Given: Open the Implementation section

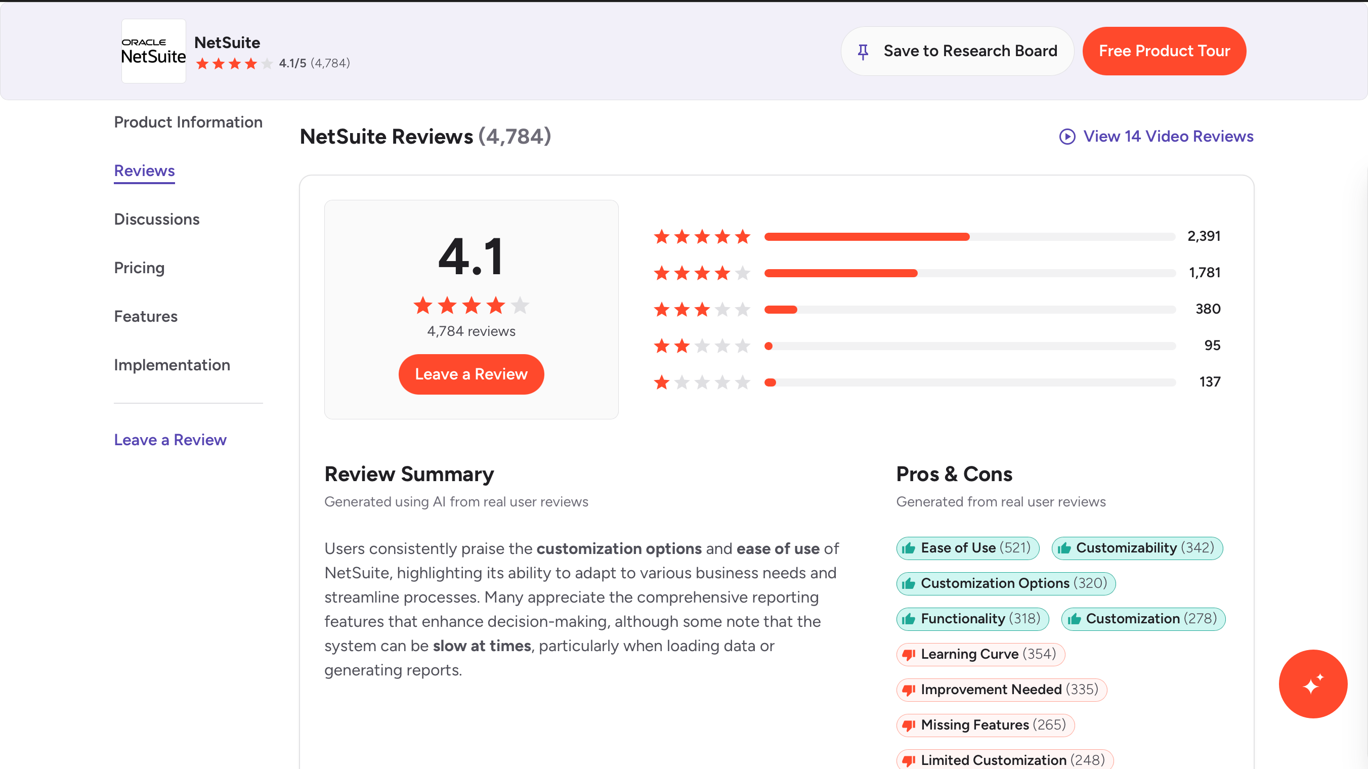Looking at the screenshot, I should pos(172,365).
